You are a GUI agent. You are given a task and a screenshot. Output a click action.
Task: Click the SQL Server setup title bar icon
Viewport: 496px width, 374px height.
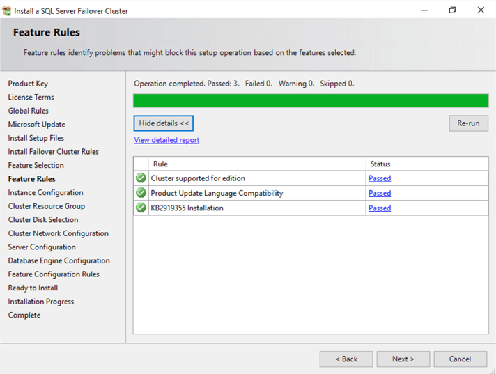pos(7,10)
